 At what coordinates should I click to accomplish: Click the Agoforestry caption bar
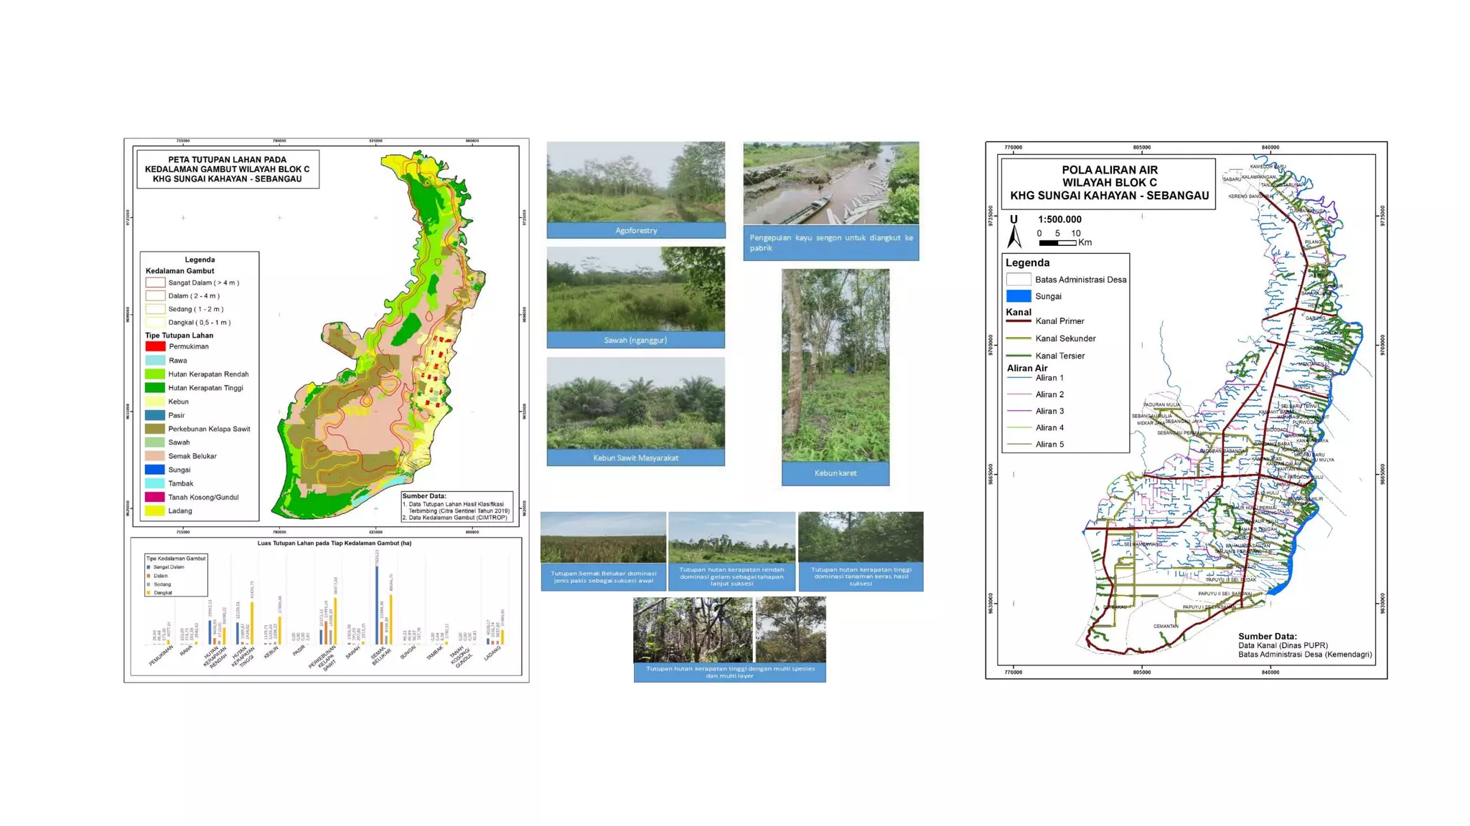(x=635, y=230)
